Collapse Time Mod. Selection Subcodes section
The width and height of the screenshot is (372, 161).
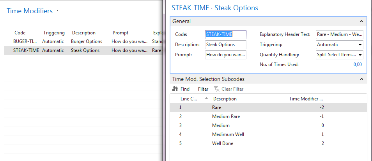pyautogui.click(x=361, y=79)
